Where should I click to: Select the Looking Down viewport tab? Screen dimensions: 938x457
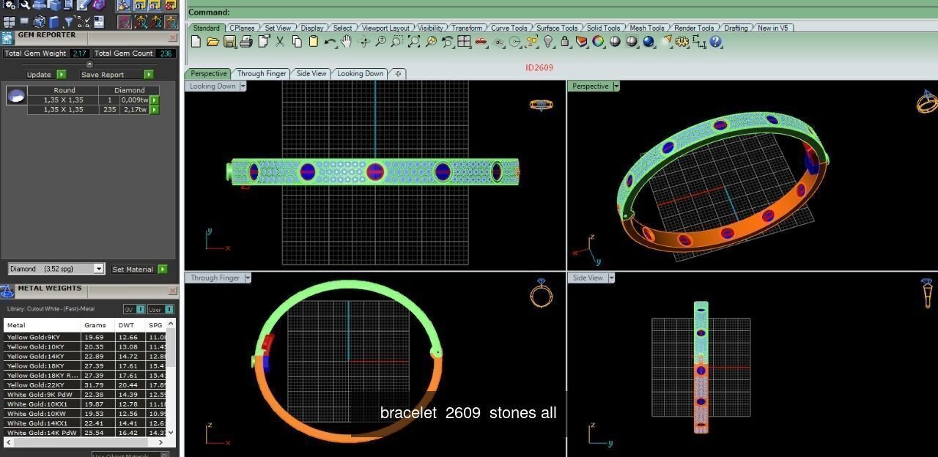[360, 73]
